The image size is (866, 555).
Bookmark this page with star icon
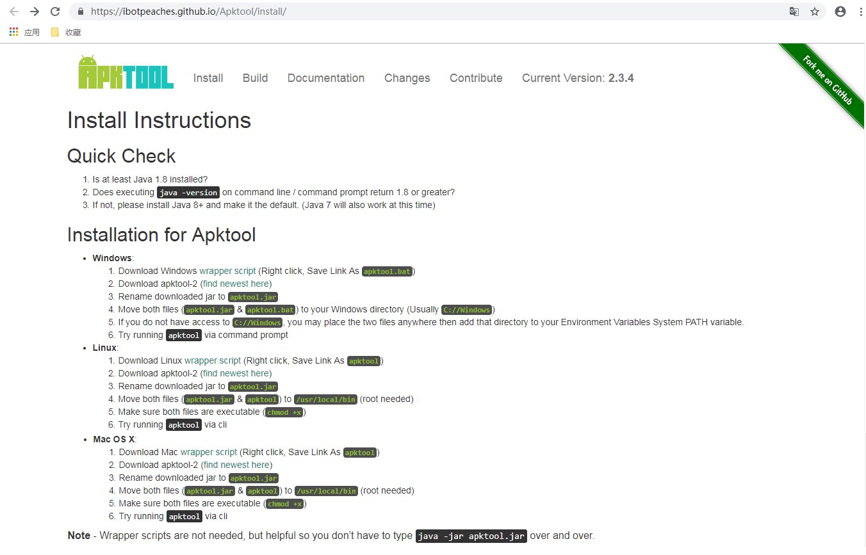click(x=815, y=12)
